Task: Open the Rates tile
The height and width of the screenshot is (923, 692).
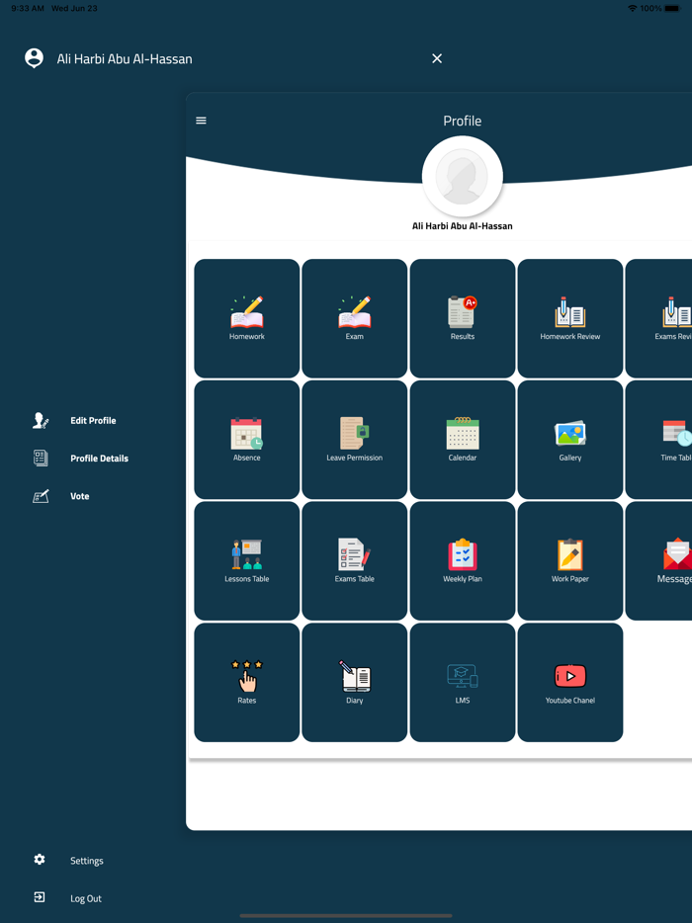Action: tap(246, 682)
